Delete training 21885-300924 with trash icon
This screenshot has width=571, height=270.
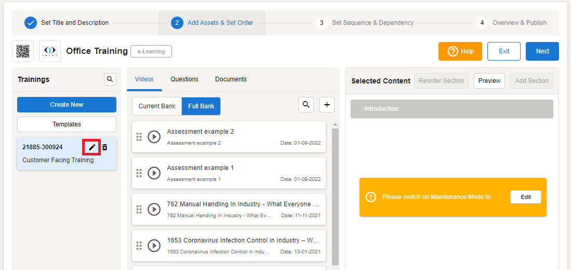click(x=104, y=147)
